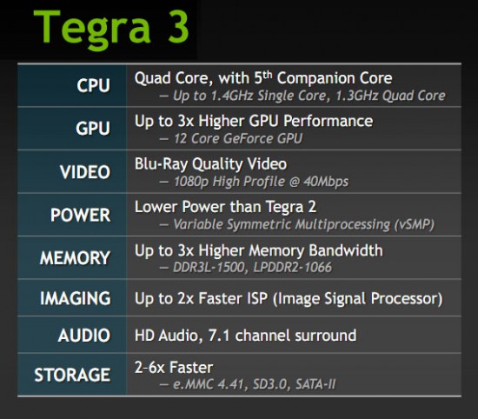This screenshot has width=478, height=419.
Task: Click '1080p High Profile @ 40Mbps' line
Action: [x=254, y=182]
